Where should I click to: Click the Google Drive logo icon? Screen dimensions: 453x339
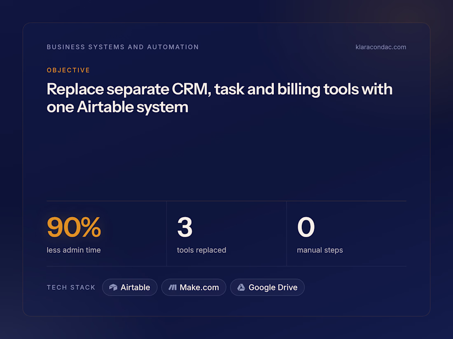[241, 287]
